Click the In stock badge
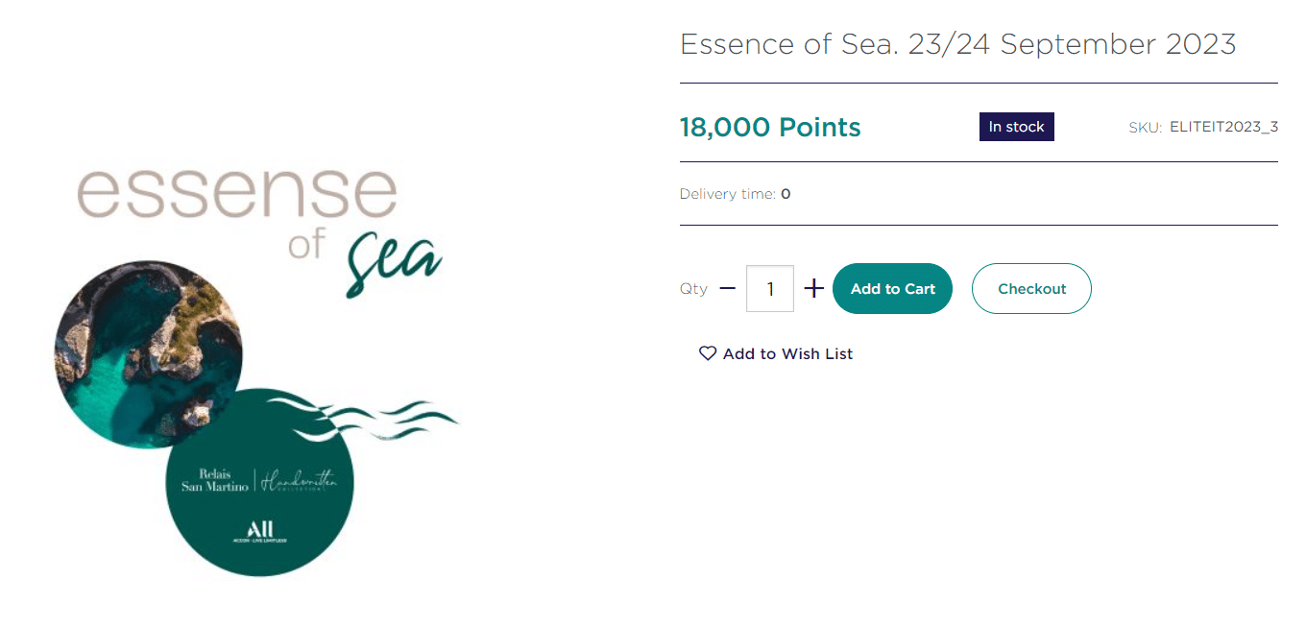 tap(1016, 127)
